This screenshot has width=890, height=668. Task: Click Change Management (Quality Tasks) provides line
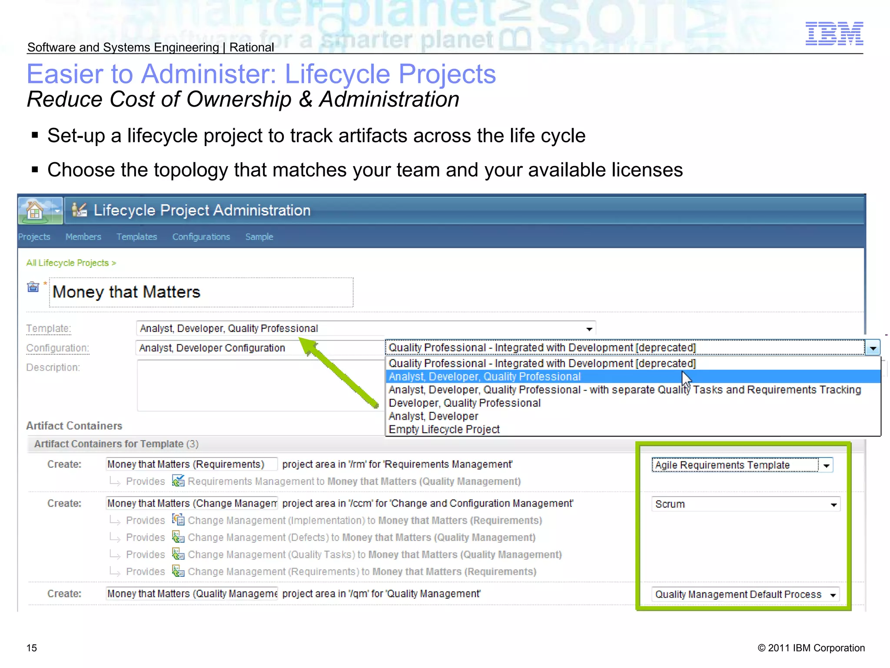coord(375,554)
